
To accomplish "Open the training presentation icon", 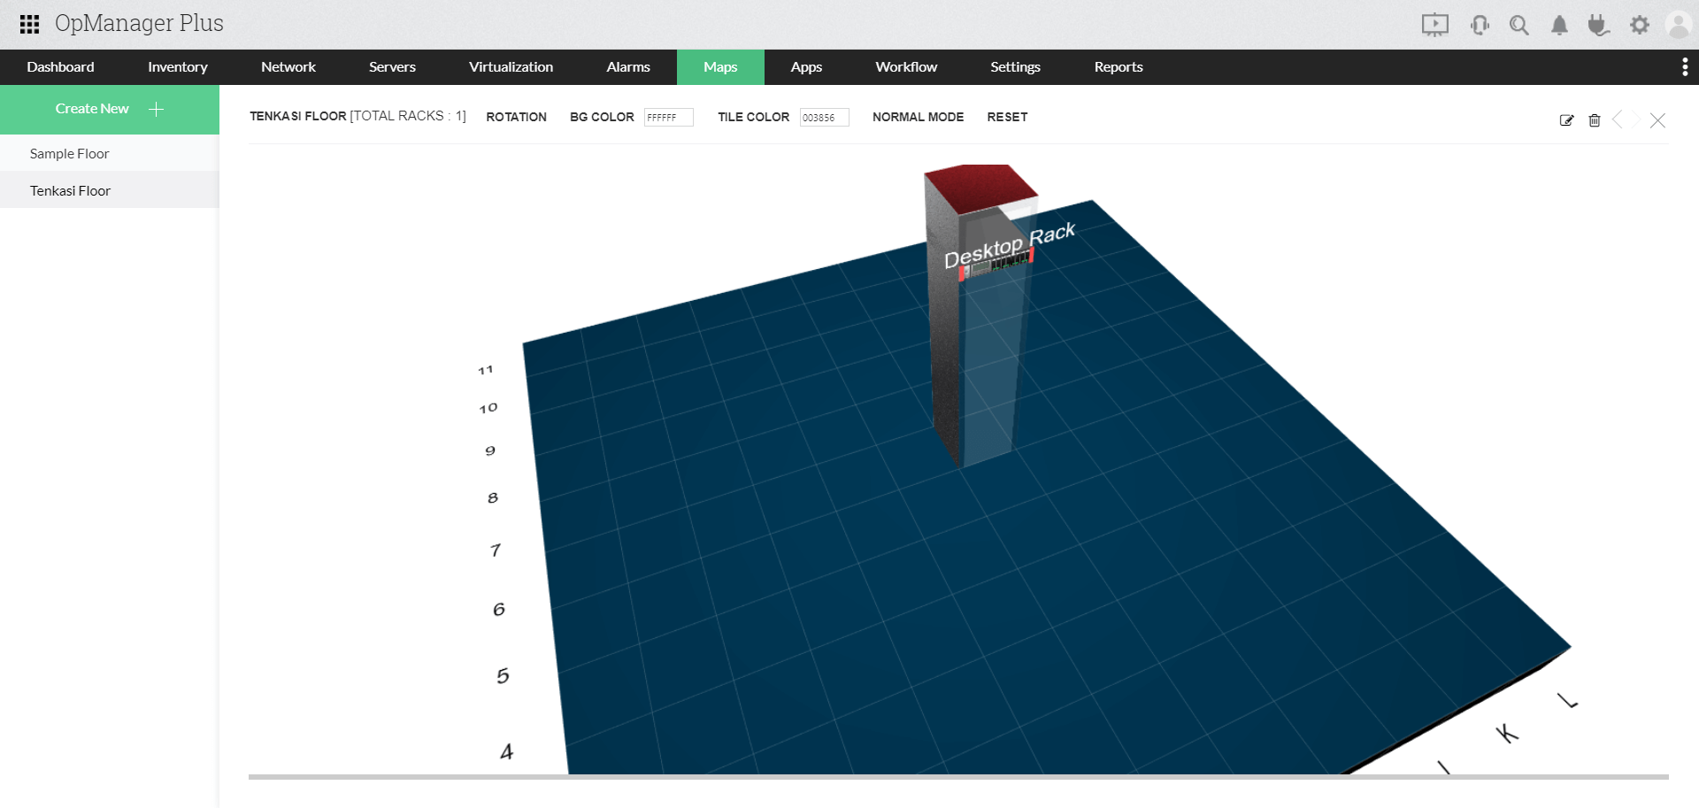I will coord(1434,24).
